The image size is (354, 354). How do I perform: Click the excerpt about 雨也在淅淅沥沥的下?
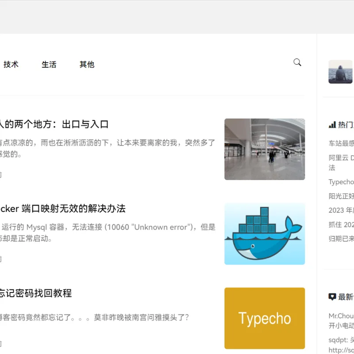coord(108,148)
